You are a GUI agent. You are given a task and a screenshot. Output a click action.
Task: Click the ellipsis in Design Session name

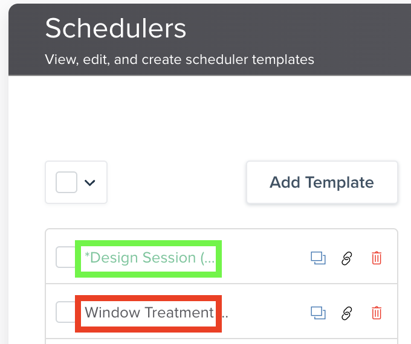(207, 260)
